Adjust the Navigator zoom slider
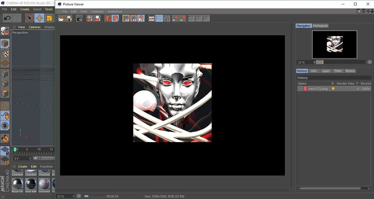This screenshot has height=199, width=374. pos(340,62)
